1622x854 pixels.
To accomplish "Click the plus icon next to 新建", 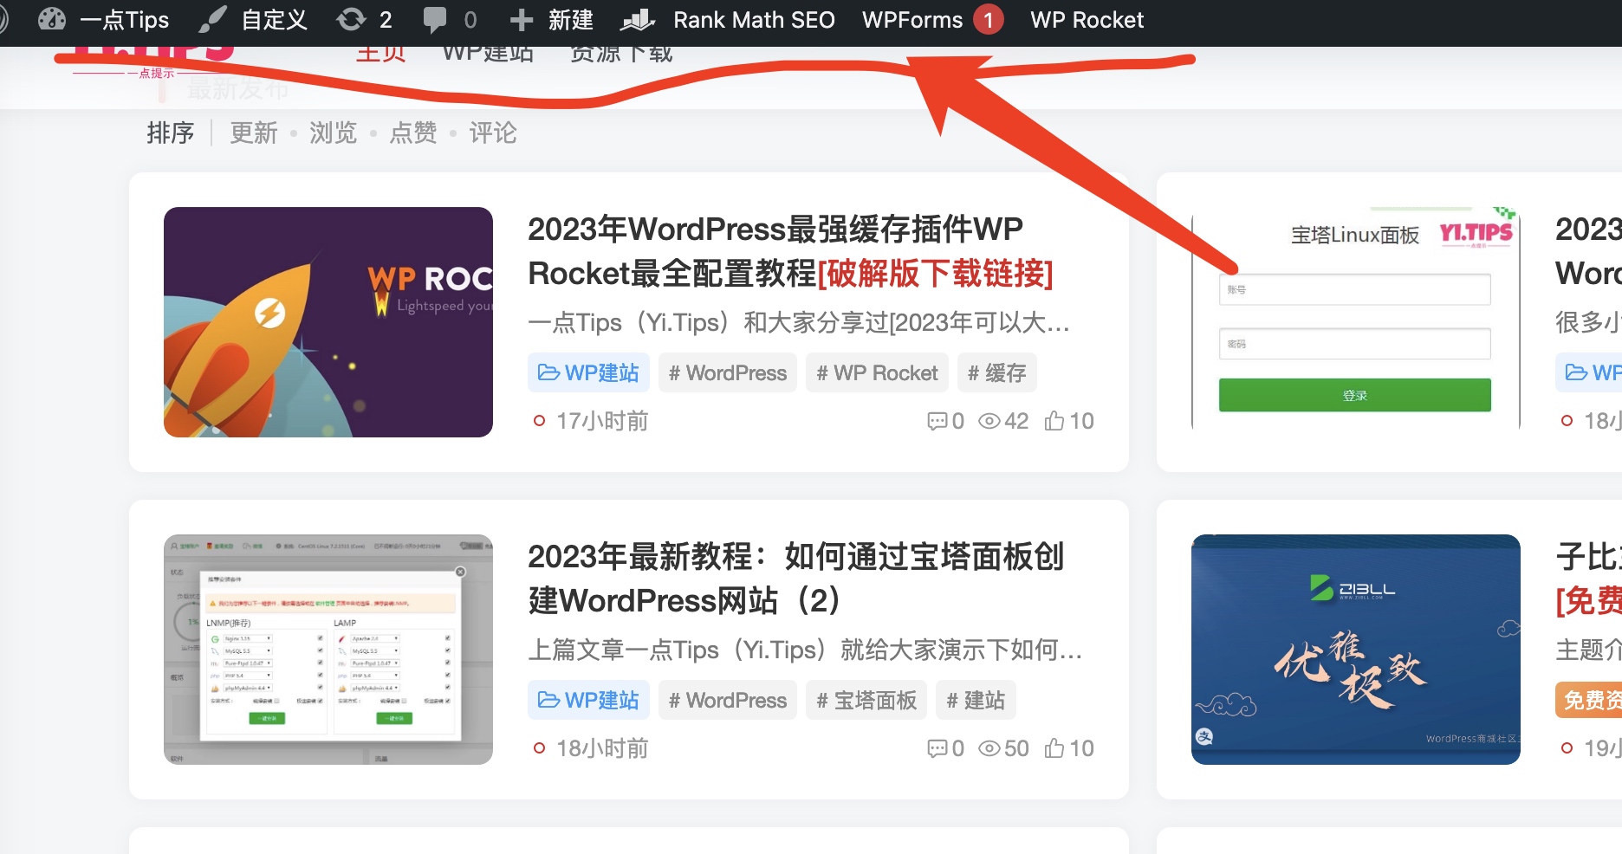I will (x=521, y=20).
